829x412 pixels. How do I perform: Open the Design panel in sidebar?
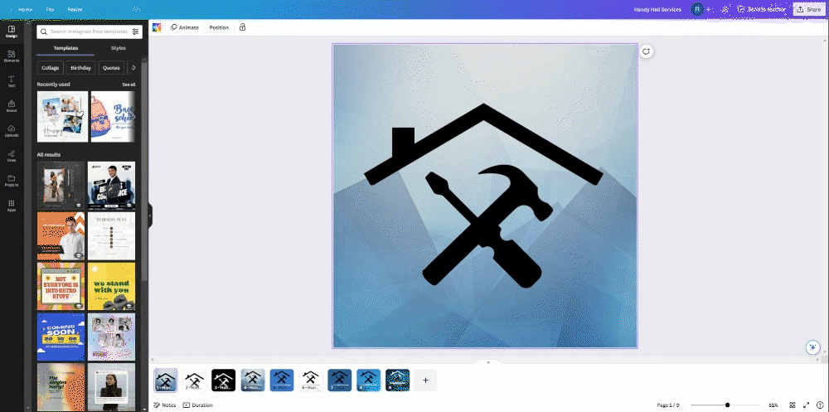tap(11, 32)
